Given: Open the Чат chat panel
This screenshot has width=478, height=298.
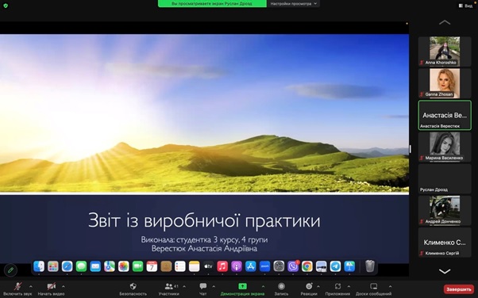Looking at the screenshot, I should point(203,286).
